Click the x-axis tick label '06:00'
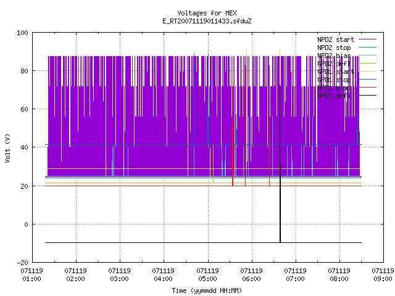395x296 pixels. coord(251,279)
